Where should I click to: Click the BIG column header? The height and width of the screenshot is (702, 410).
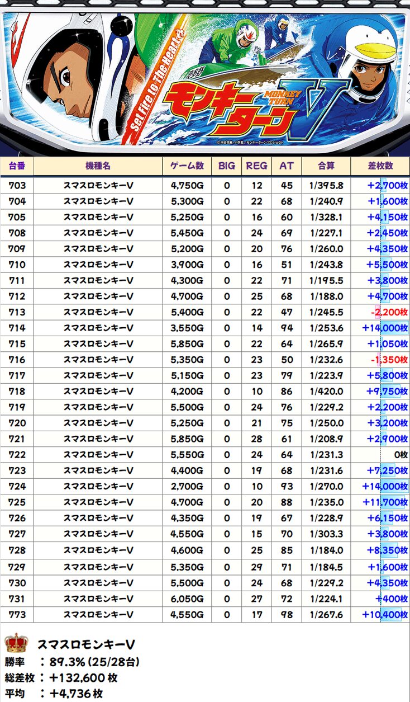pyautogui.click(x=226, y=166)
